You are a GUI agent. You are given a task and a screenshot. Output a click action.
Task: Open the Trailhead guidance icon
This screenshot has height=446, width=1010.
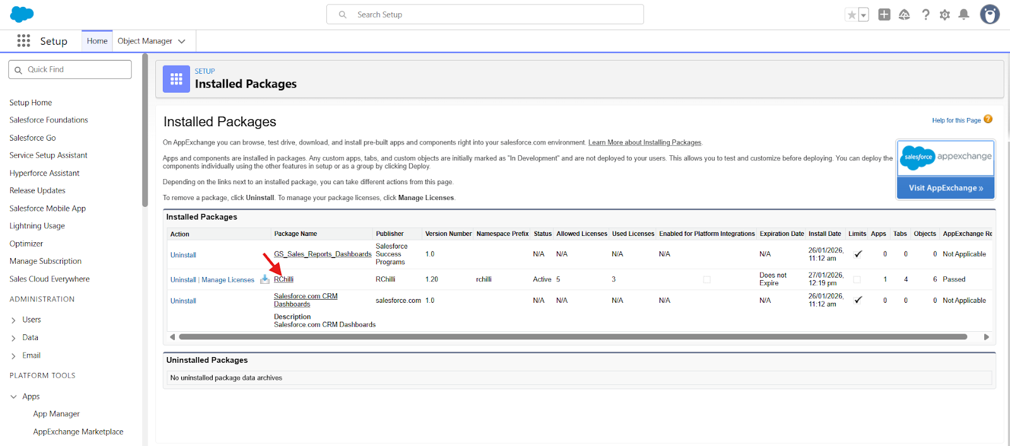tap(904, 15)
